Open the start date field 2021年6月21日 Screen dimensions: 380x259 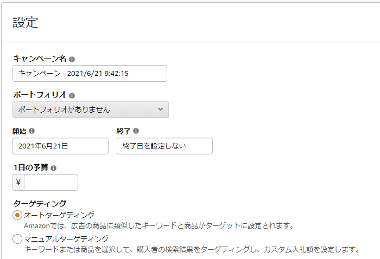pyautogui.click(x=60, y=146)
